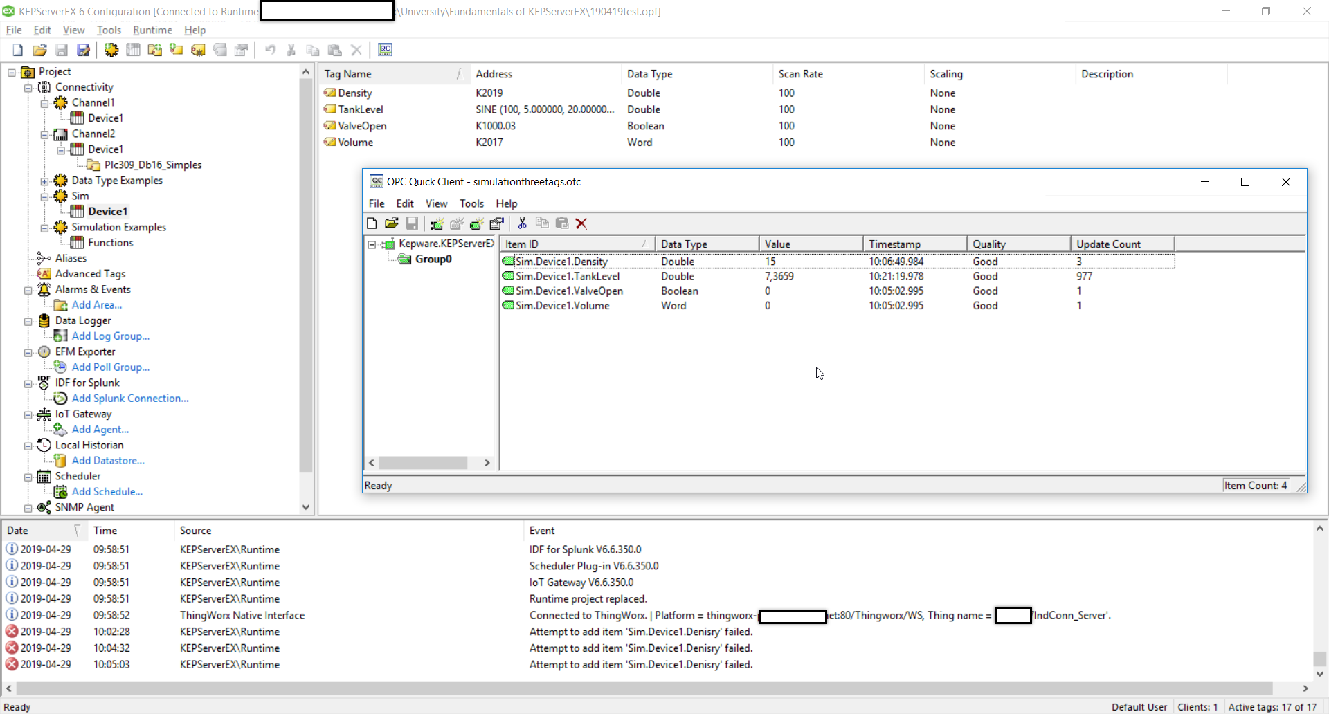Viewport: 1329px width, 714px height.
Task: Undo the last action in KEPServerEX
Action: click(x=270, y=50)
